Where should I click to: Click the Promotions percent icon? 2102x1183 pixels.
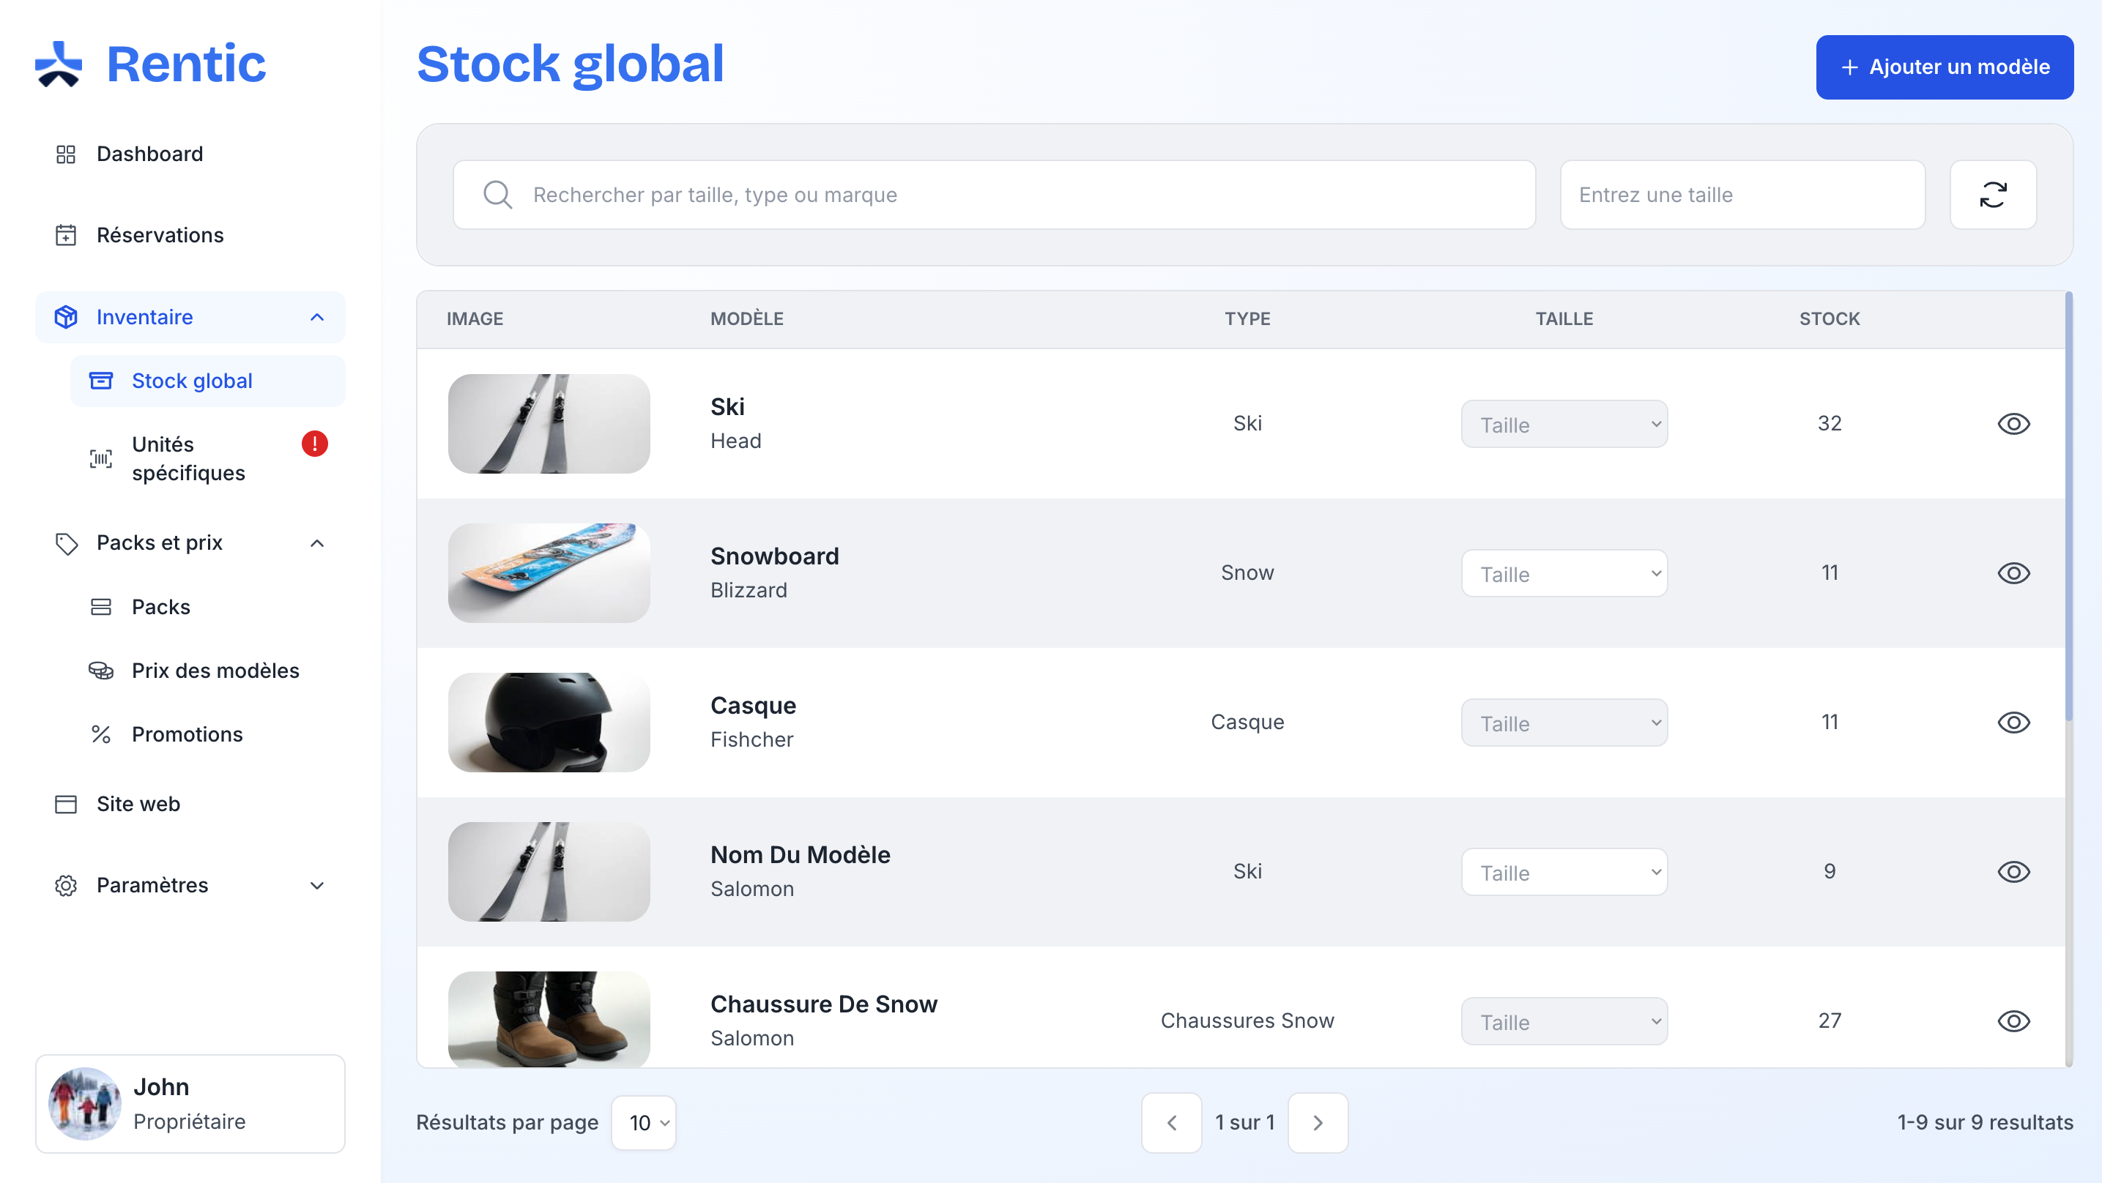pos(101,734)
